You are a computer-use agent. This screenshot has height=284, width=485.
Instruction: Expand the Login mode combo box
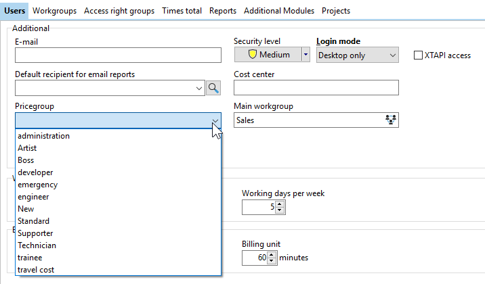(392, 55)
